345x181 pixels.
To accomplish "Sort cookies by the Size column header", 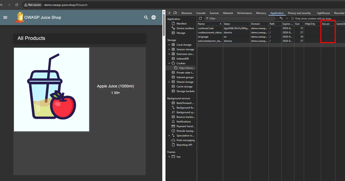I will [x=299, y=24].
